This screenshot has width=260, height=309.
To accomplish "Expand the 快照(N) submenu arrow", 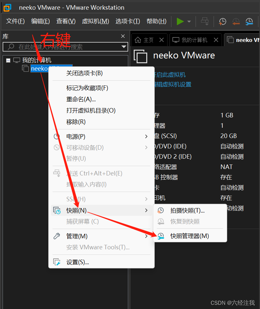I will point(146,210).
